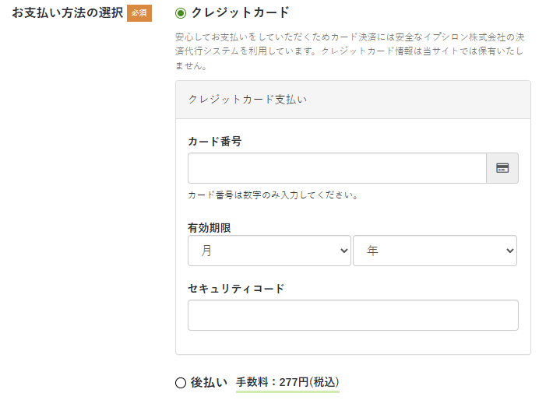
Task: Click the 有効期限 field label
Action: click(x=210, y=228)
